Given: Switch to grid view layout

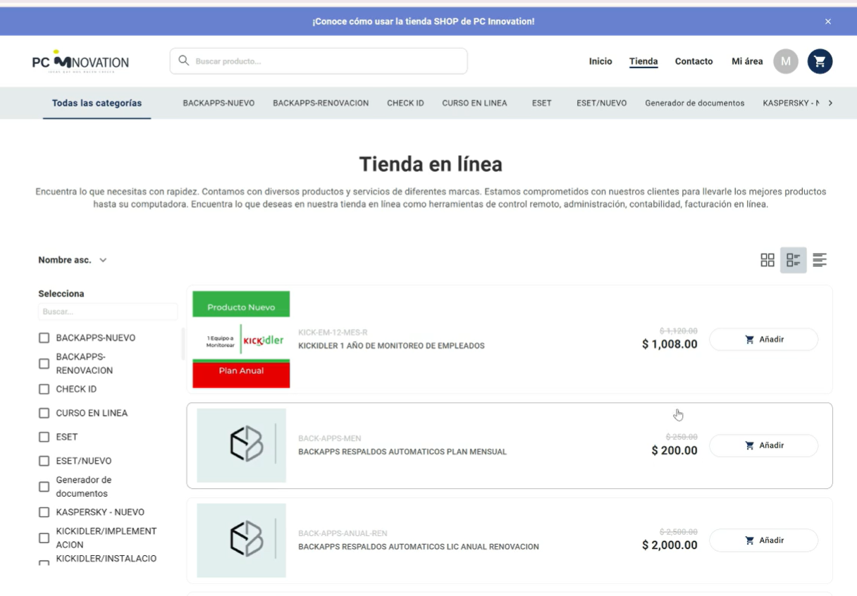Looking at the screenshot, I should pyautogui.click(x=767, y=260).
